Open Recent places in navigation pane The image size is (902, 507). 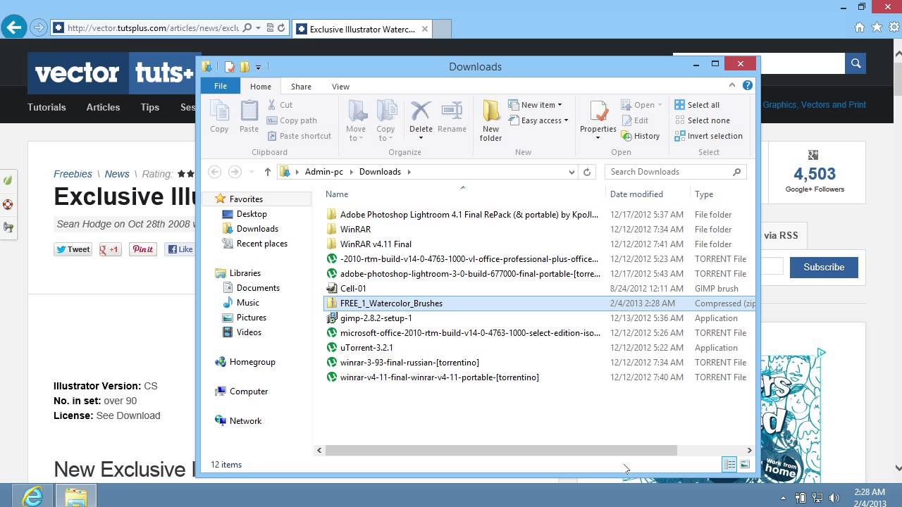(x=254, y=244)
